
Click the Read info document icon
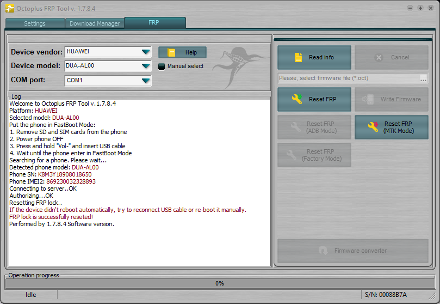click(x=298, y=57)
